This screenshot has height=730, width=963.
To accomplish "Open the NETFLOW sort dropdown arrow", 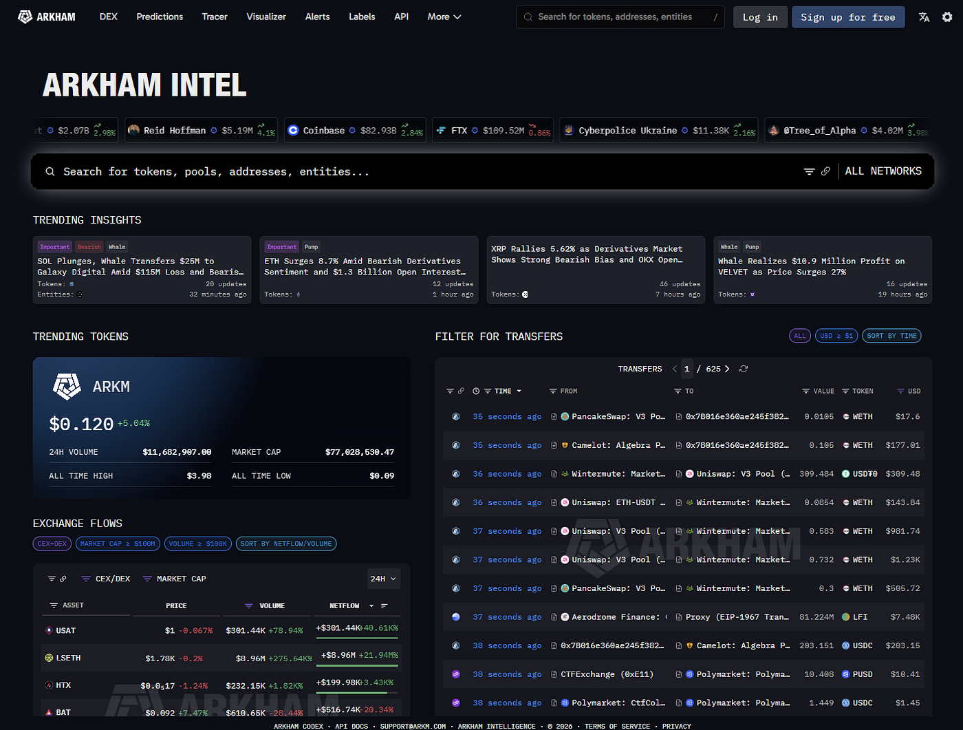I will pos(371,605).
